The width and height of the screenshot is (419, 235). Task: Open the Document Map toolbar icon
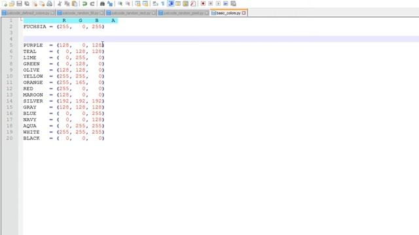pyautogui.click(x=185, y=4)
